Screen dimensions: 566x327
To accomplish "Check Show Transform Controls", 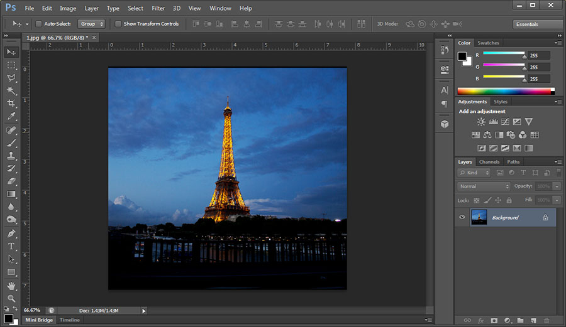I will point(118,24).
